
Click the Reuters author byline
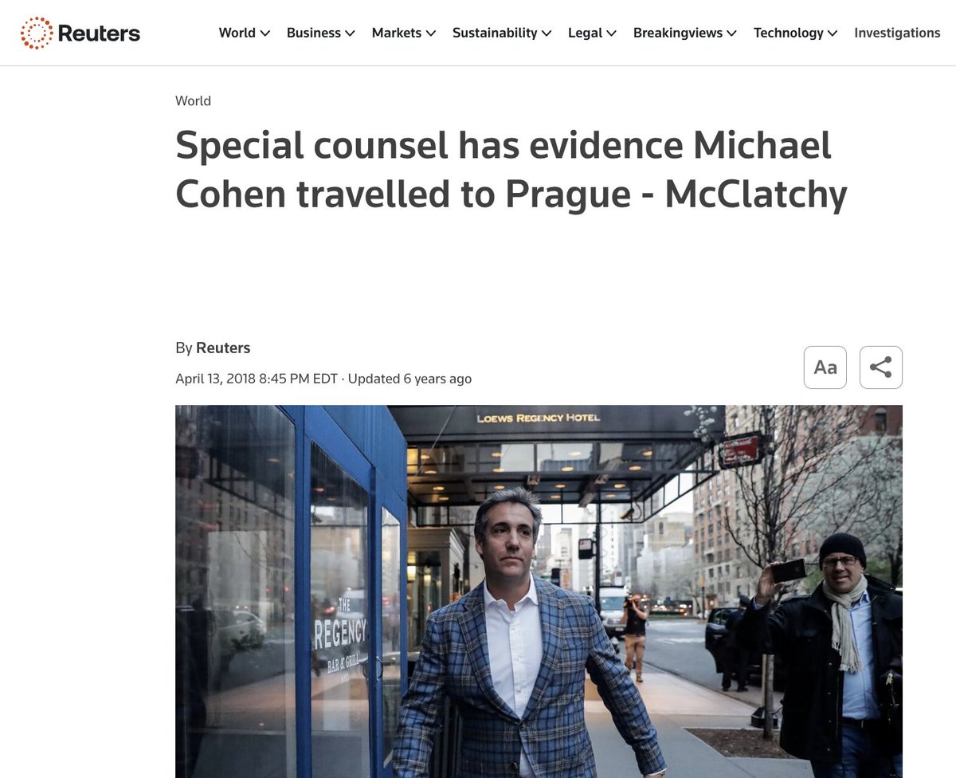[223, 348]
